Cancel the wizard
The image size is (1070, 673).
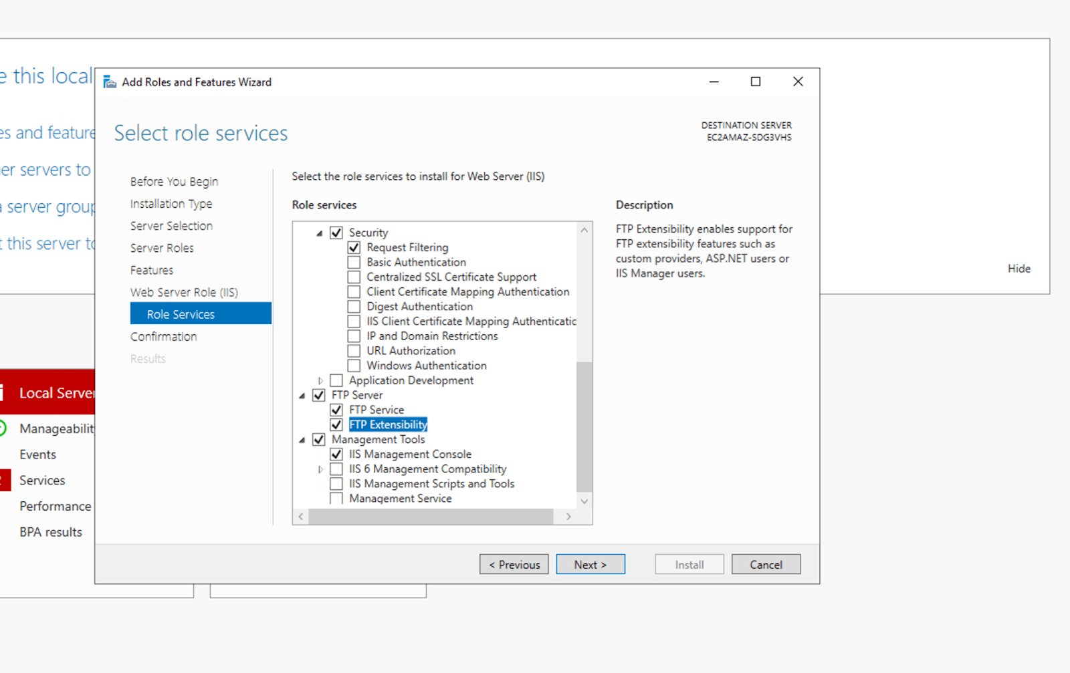tap(766, 564)
